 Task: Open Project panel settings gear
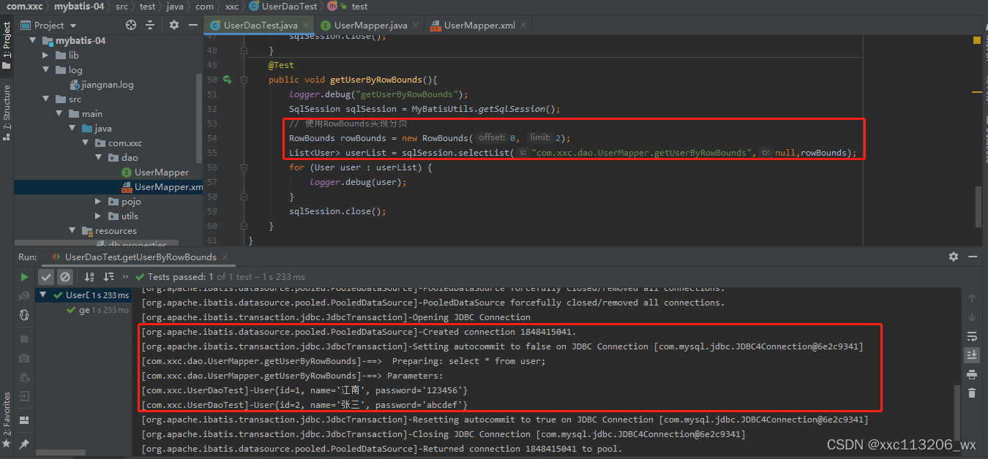[x=173, y=25]
